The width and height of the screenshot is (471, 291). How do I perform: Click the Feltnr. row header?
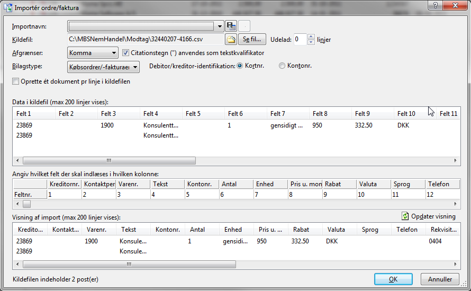coord(30,195)
